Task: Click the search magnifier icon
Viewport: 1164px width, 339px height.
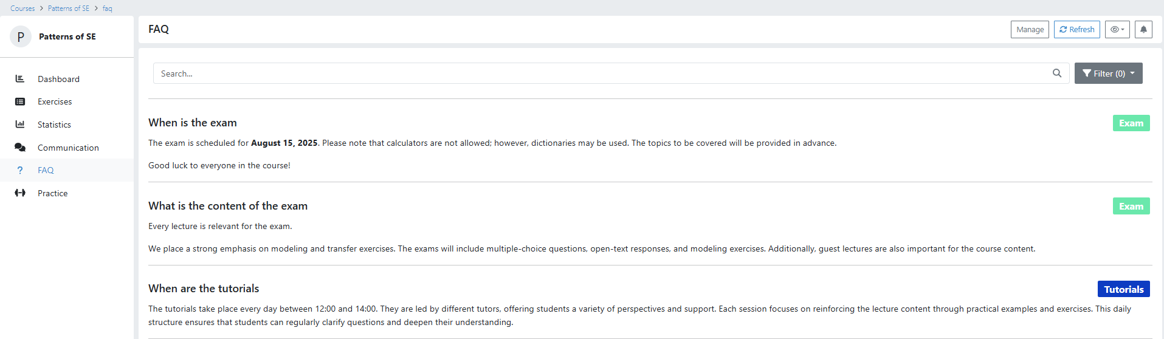Action: click(1057, 74)
